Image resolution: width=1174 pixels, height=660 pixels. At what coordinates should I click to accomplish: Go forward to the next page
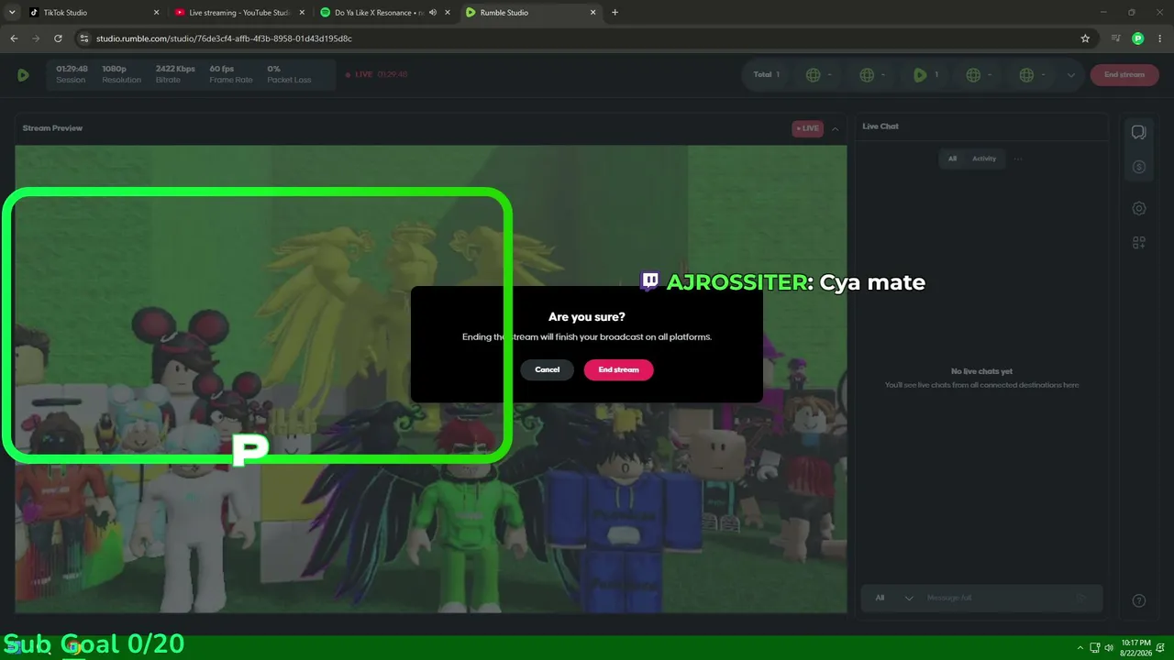pyautogui.click(x=36, y=38)
